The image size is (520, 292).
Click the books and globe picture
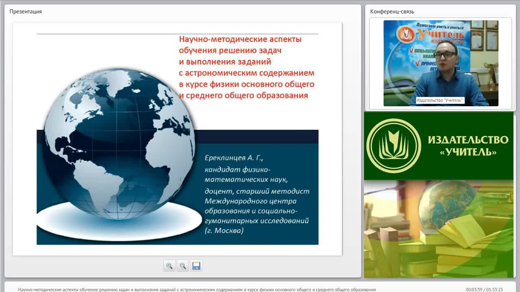click(x=439, y=229)
